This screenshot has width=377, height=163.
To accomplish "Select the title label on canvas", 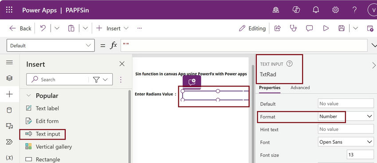I will 191,74.
